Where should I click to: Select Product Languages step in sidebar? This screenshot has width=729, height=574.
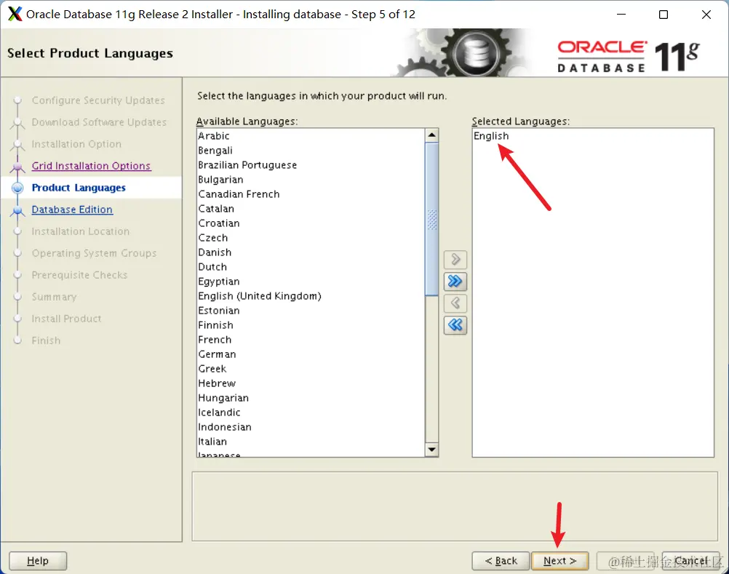79,188
